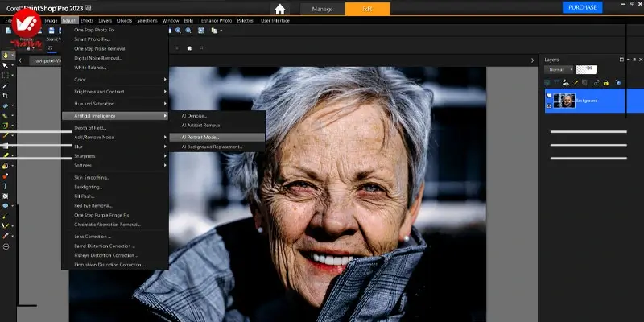Click the zoom out magnifier icon
The width and height of the screenshot is (644, 322).
point(178,31)
